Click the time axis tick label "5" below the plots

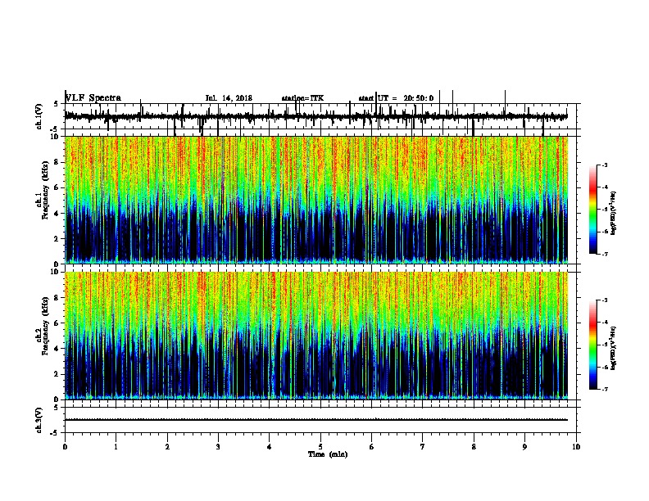point(320,447)
